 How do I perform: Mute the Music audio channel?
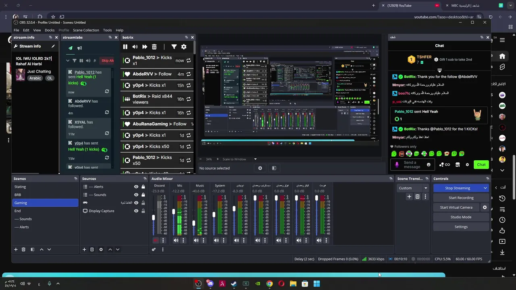196,240
